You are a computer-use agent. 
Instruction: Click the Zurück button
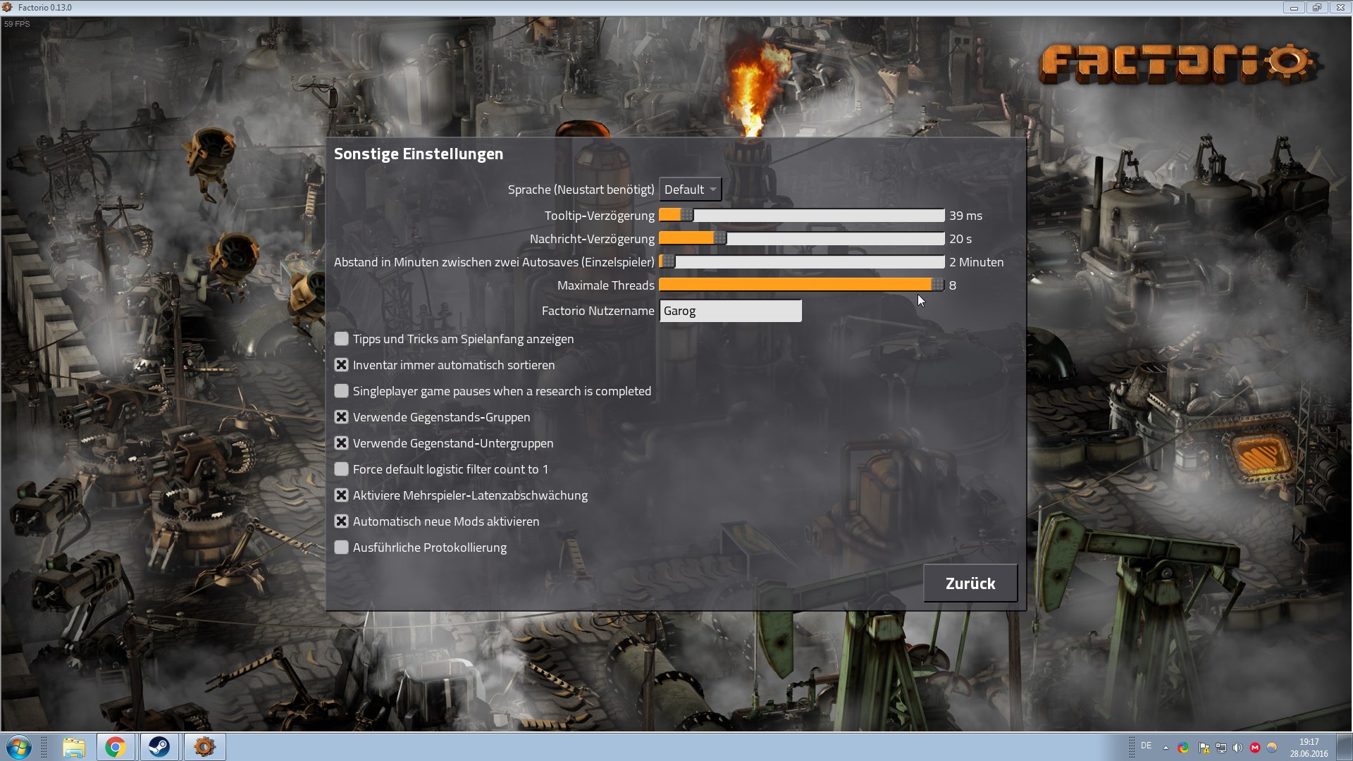pos(970,583)
